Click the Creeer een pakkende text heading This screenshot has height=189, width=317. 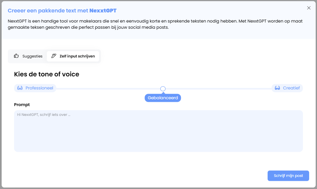(48, 11)
